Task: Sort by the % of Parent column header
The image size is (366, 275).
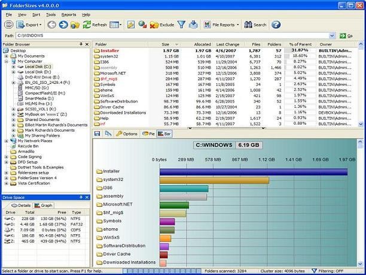Action: [300, 44]
